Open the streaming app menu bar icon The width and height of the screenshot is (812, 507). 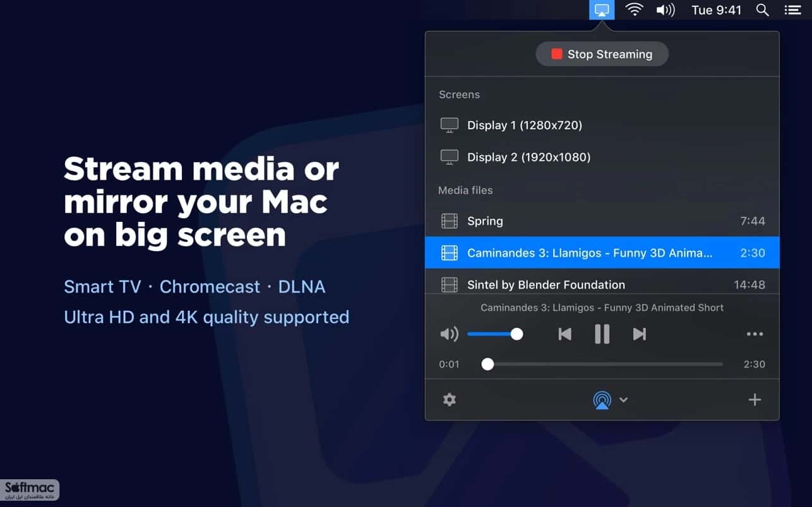coord(602,10)
